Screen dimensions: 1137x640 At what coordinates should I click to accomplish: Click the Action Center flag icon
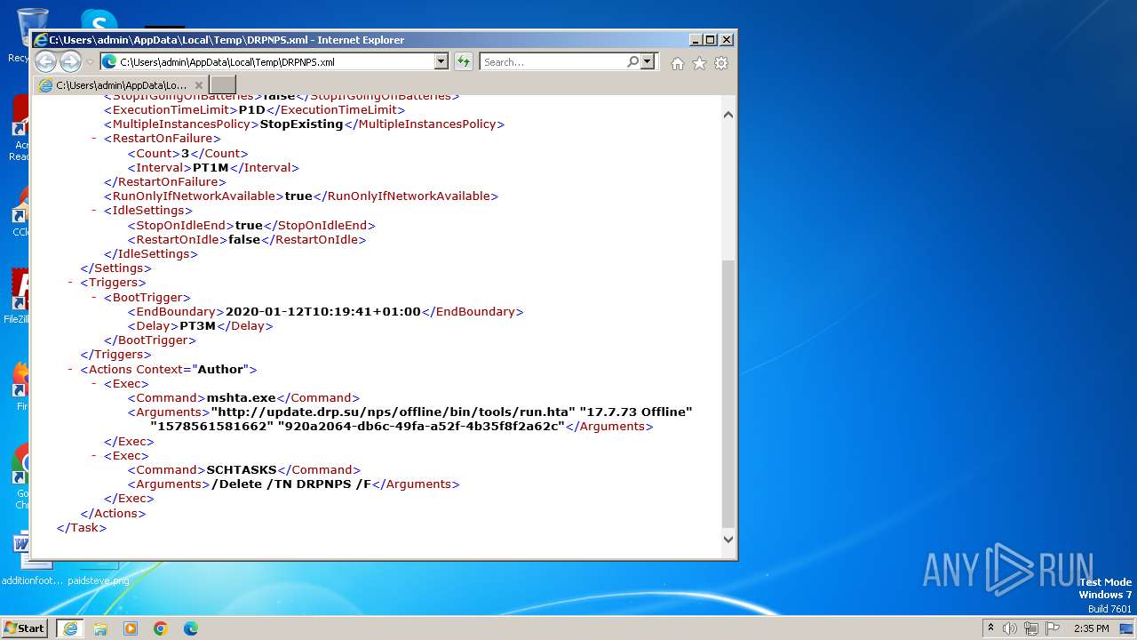point(1053,628)
